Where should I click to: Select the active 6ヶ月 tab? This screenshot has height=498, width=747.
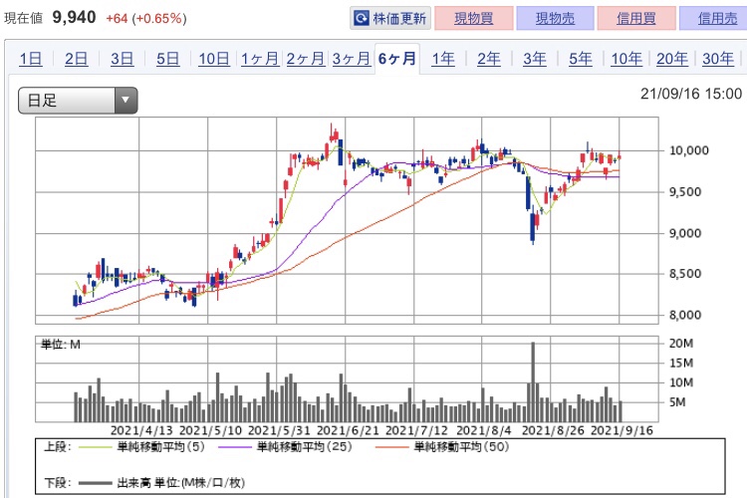[x=397, y=59]
